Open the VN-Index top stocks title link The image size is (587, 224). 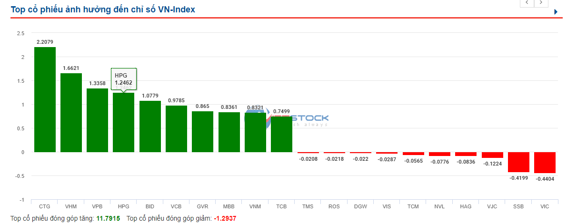pos(103,10)
